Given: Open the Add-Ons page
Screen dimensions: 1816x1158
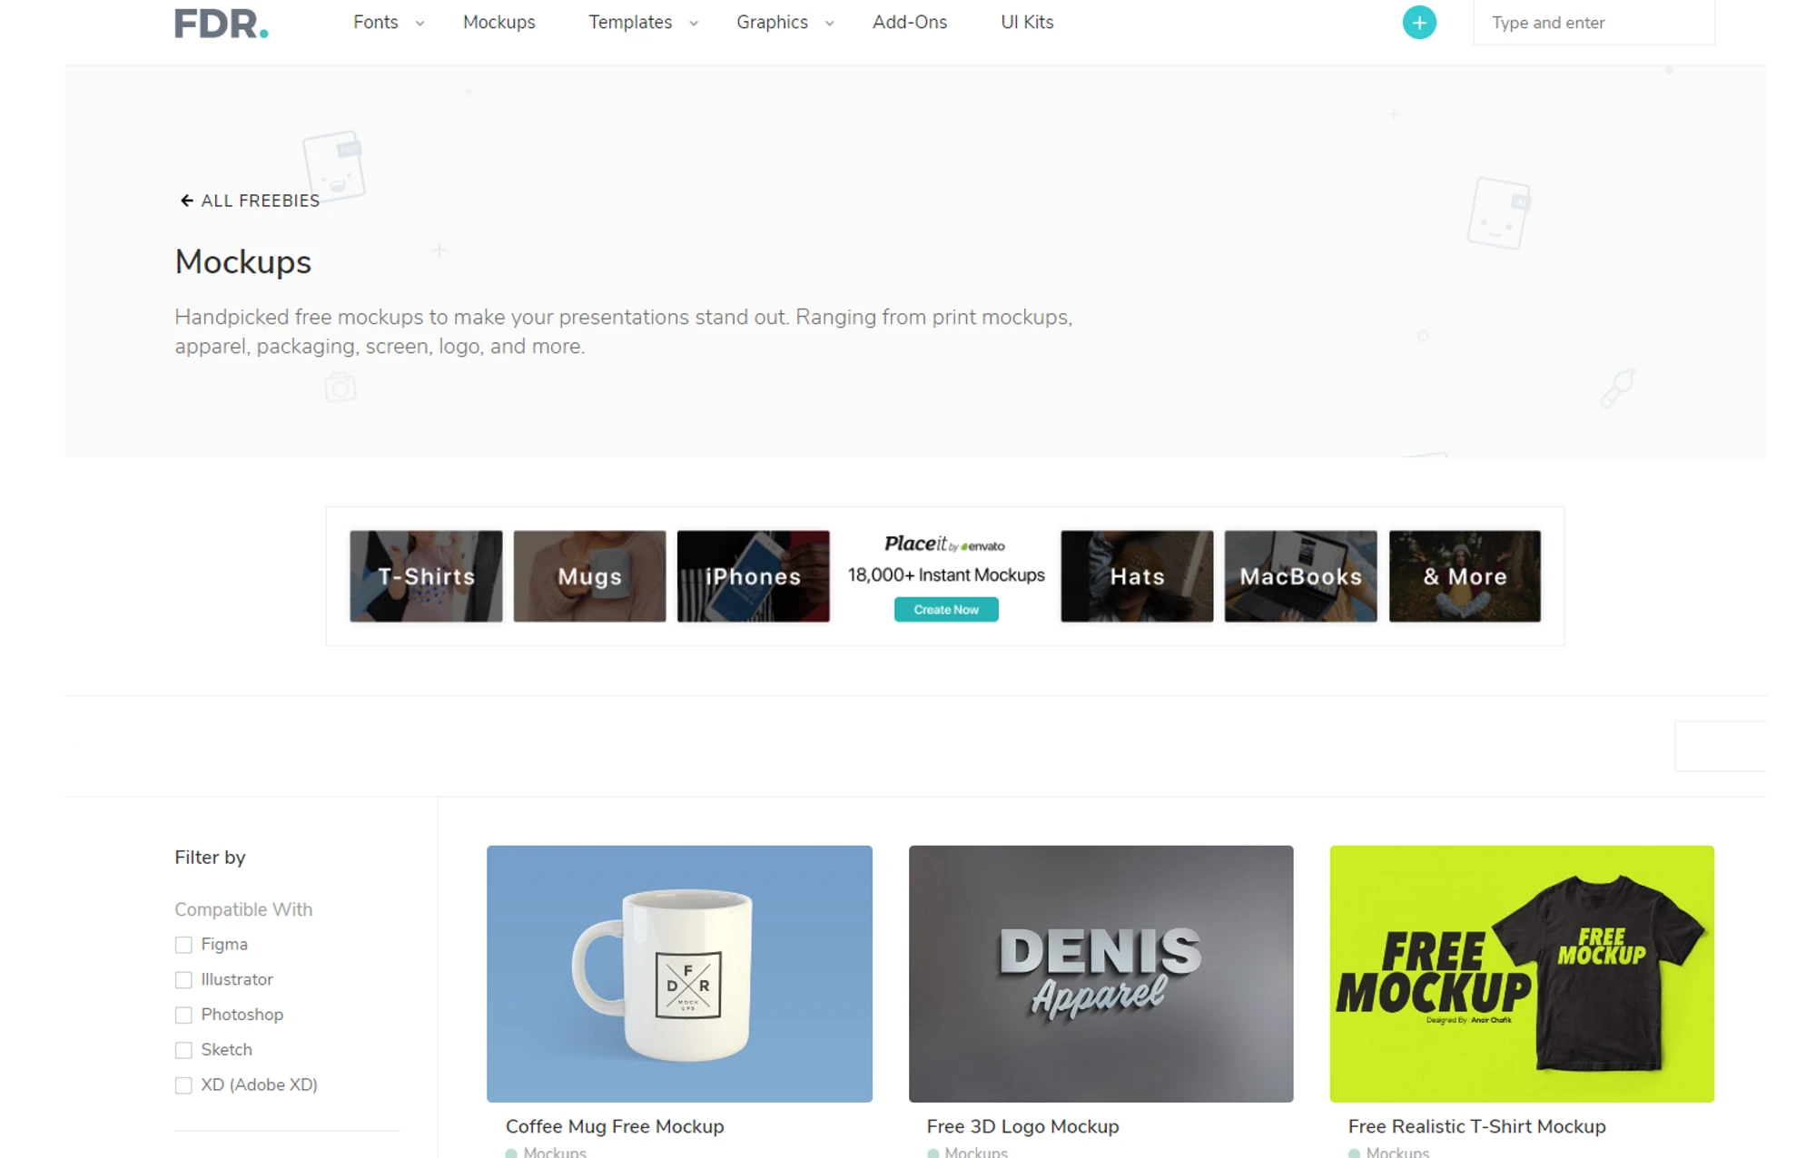Looking at the screenshot, I should pos(909,22).
